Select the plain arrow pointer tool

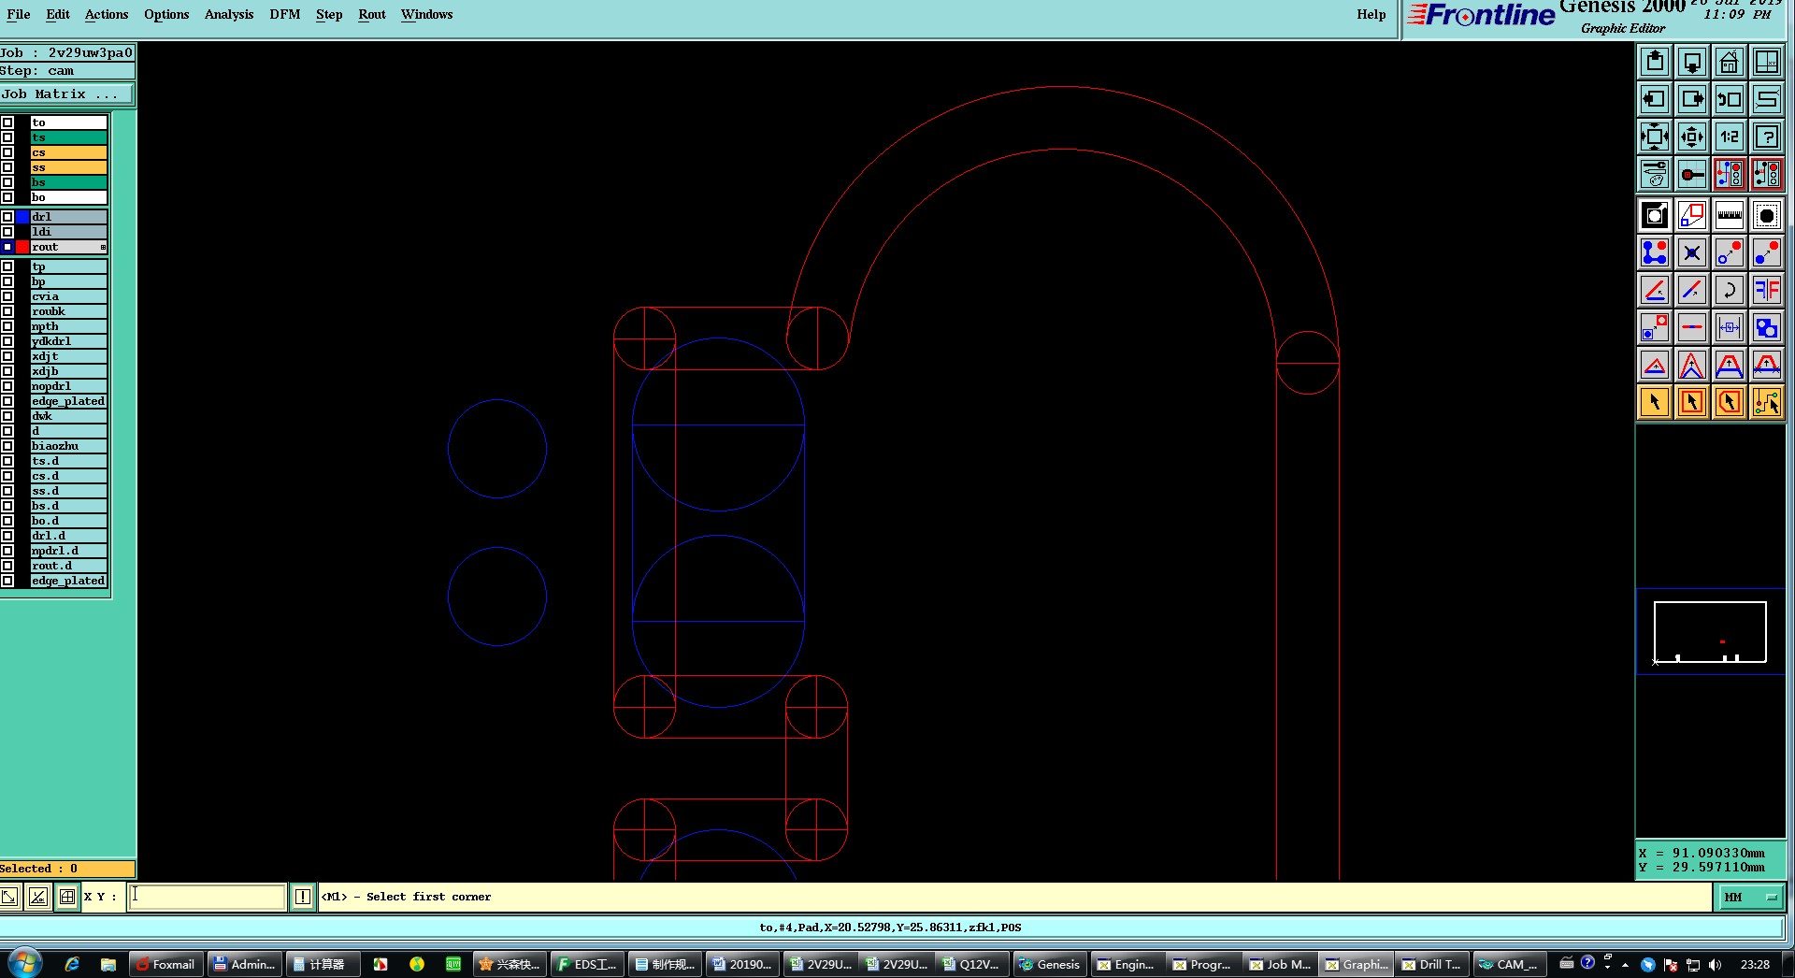[x=1655, y=403]
